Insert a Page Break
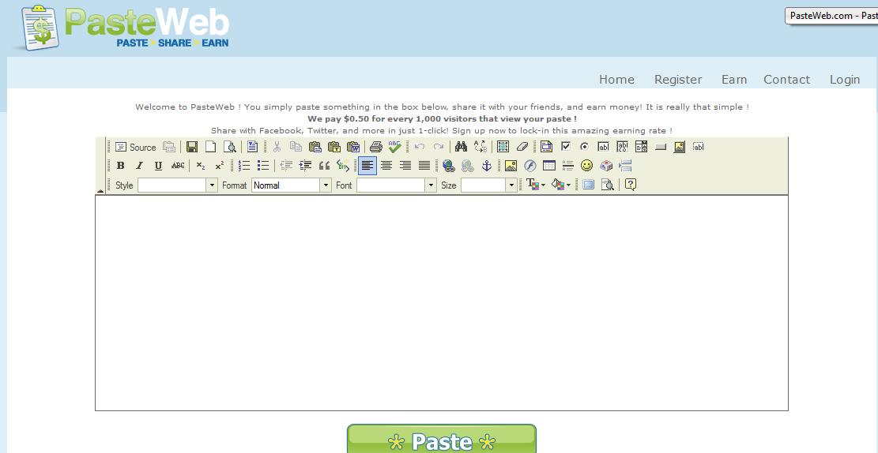The height and width of the screenshot is (453, 878). point(625,166)
